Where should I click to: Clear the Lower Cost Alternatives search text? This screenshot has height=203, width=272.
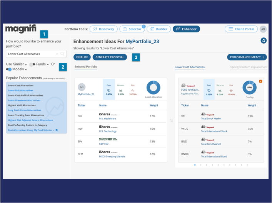tap(57, 54)
